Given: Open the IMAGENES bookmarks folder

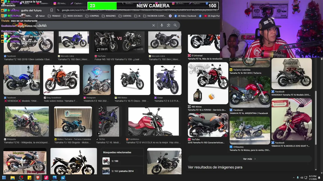Looking at the screenshot, I should click(x=109, y=16).
